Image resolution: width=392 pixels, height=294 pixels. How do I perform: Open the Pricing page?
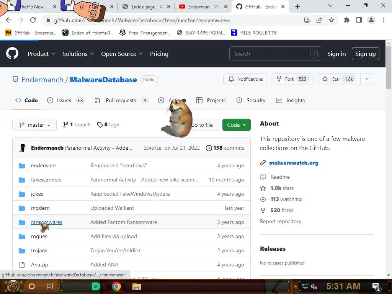click(x=159, y=54)
